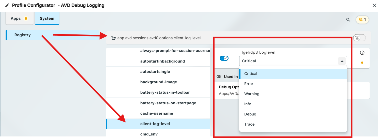The width and height of the screenshot is (378, 138).
Task: Select the cache-username registry key
Action: (157, 113)
